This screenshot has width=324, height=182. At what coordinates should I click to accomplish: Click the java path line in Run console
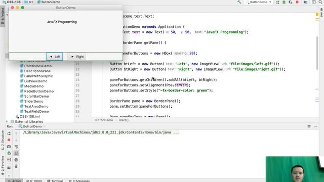pyautogui.click(x=101, y=132)
